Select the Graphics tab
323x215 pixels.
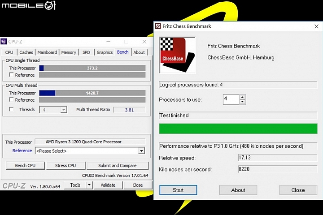(x=105, y=52)
